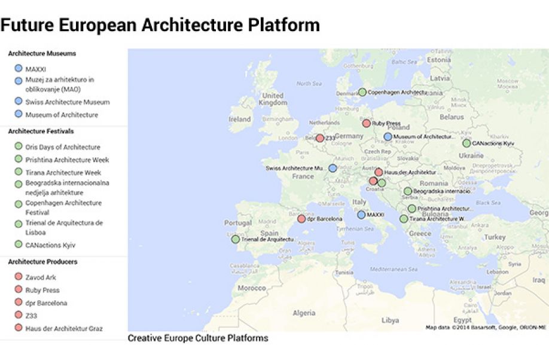Click the green Beogradska internacionalna map marker

(407, 191)
